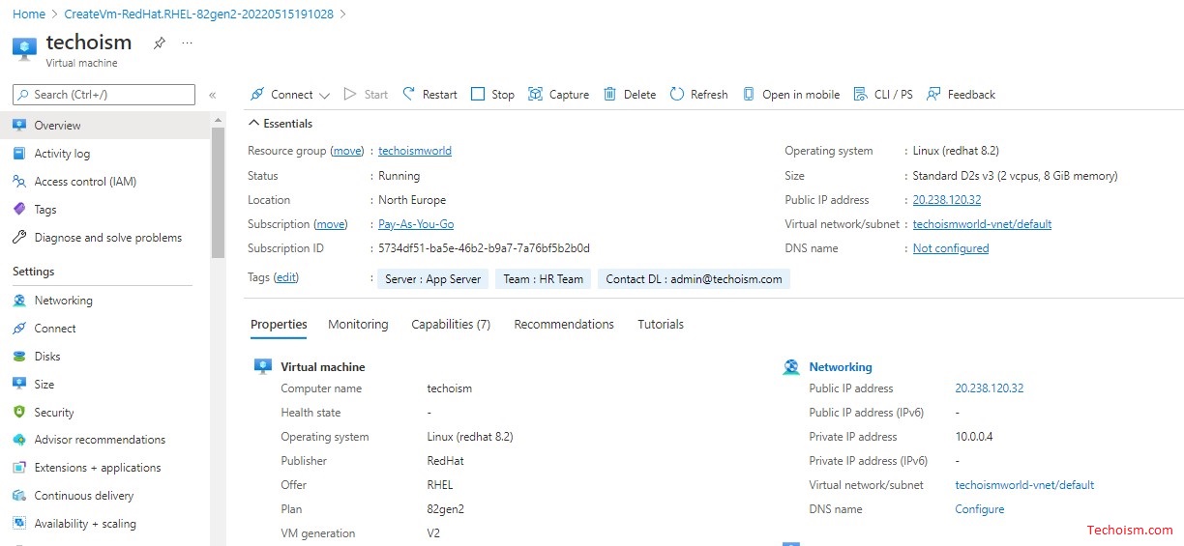Open public IP 20.238.120.32 in Essentials
The height and width of the screenshot is (546, 1184).
point(947,200)
